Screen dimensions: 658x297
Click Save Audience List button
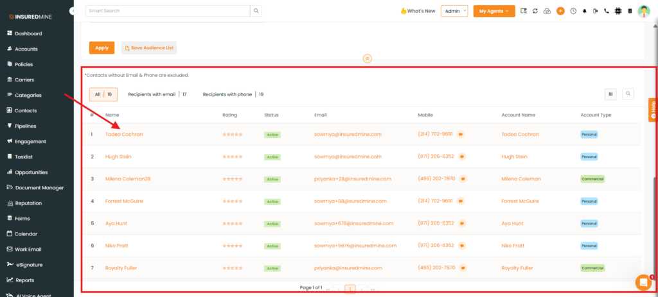[148, 47]
